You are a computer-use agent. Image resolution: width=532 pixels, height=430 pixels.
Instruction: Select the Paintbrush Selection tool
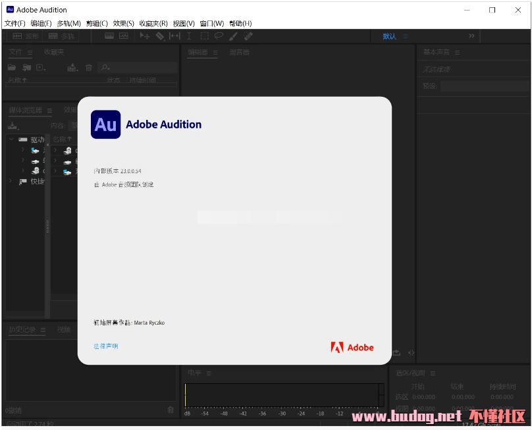click(x=234, y=36)
